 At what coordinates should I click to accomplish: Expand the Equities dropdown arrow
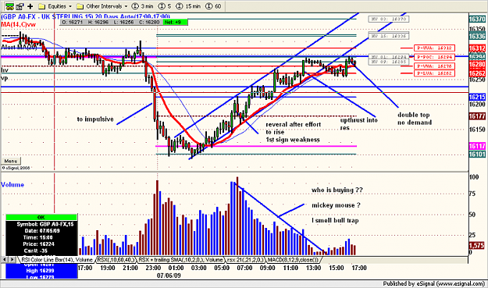[70, 6]
